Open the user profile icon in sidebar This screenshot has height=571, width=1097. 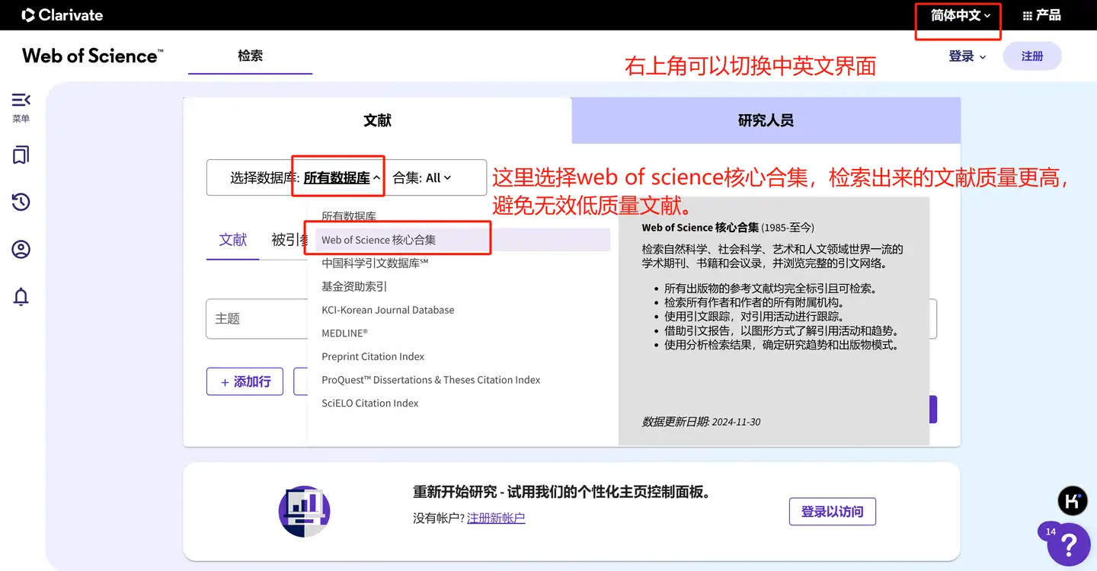click(x=21, y=249)
